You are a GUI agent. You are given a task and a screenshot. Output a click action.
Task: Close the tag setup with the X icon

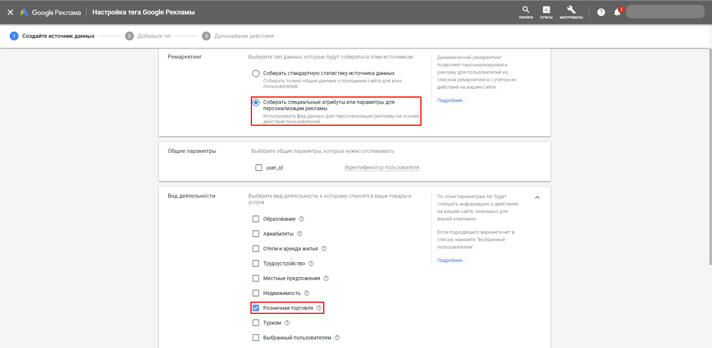(10, 12)
